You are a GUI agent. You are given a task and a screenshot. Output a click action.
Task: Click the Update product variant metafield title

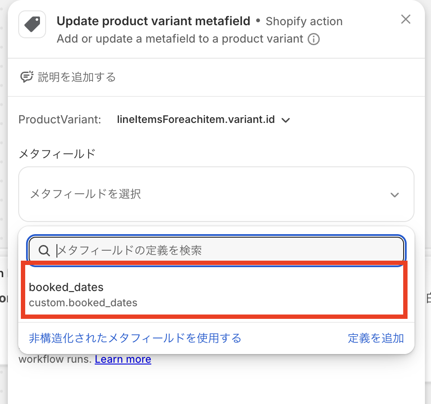coord(153,21)
